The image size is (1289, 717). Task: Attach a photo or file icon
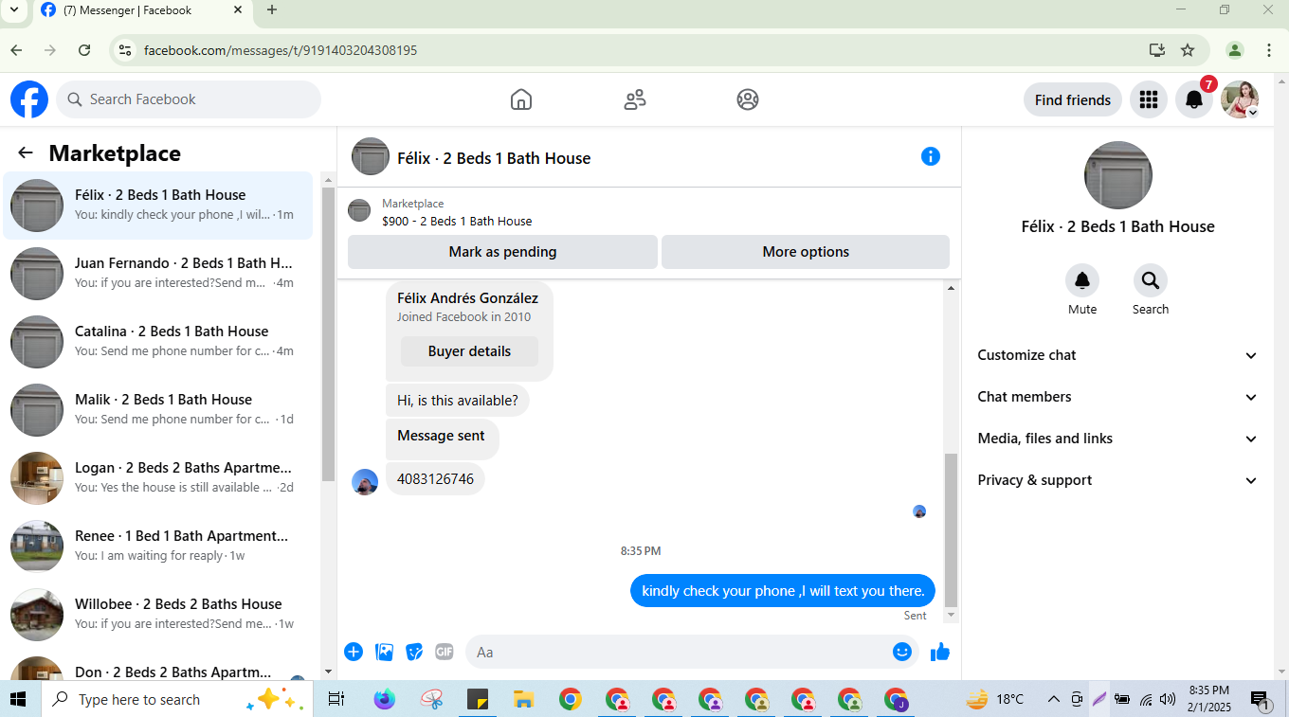pos(384,652)
